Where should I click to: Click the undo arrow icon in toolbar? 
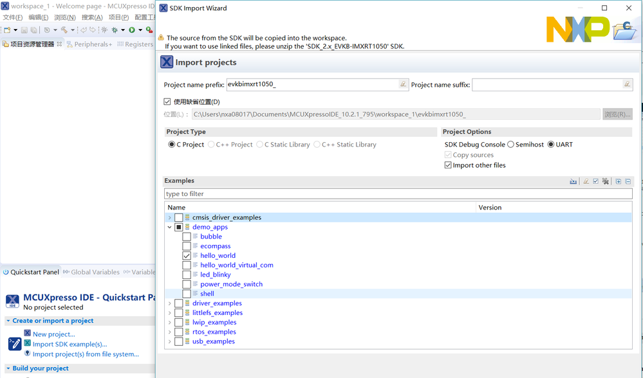84,30
